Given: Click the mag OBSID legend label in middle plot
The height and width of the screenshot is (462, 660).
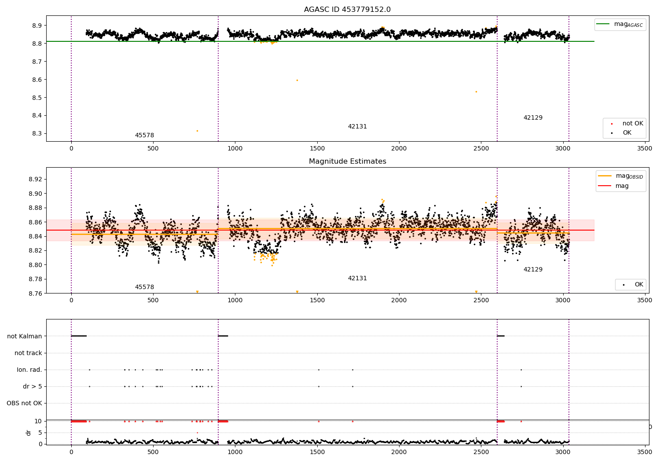Looking at the screenshot, I should pos(629,176).
